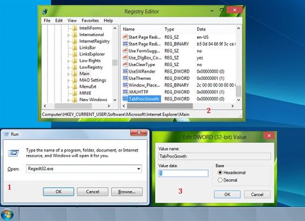This screenshot has height=221, width=305.
Task: Click the values list horizontal scrollbar thumb
Action: (160, 106)
